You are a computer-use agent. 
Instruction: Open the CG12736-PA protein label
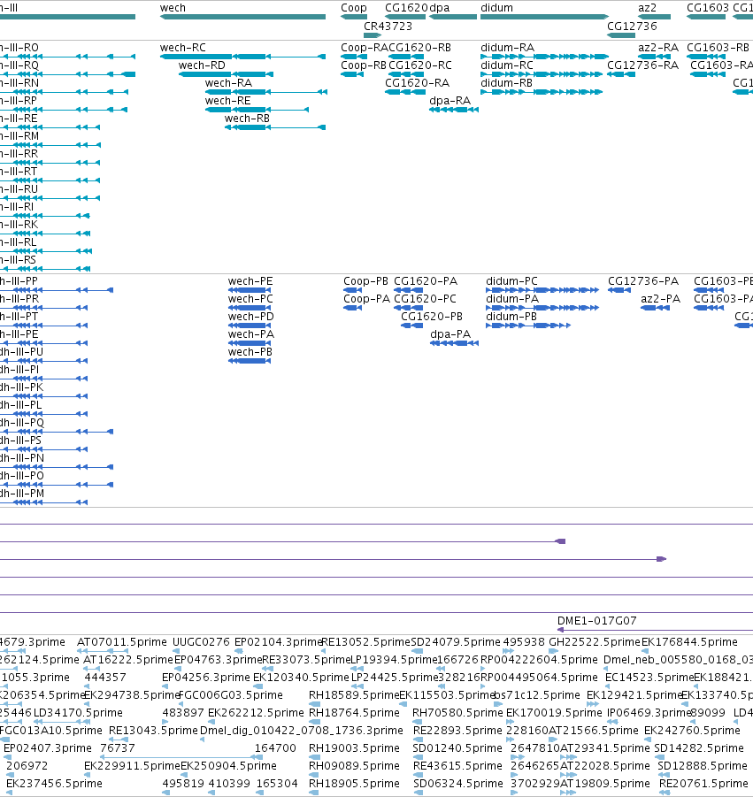click(x=643, y=281)
